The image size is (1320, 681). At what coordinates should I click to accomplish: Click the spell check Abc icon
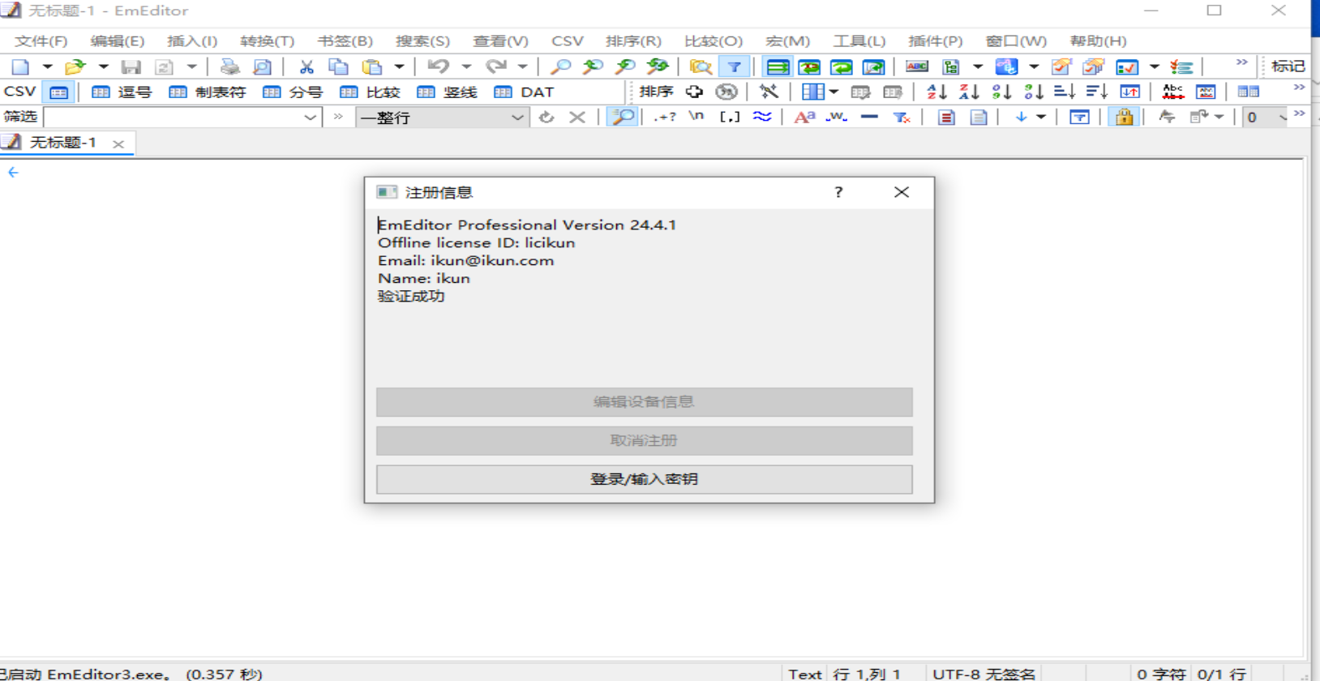click(1172, 92)
